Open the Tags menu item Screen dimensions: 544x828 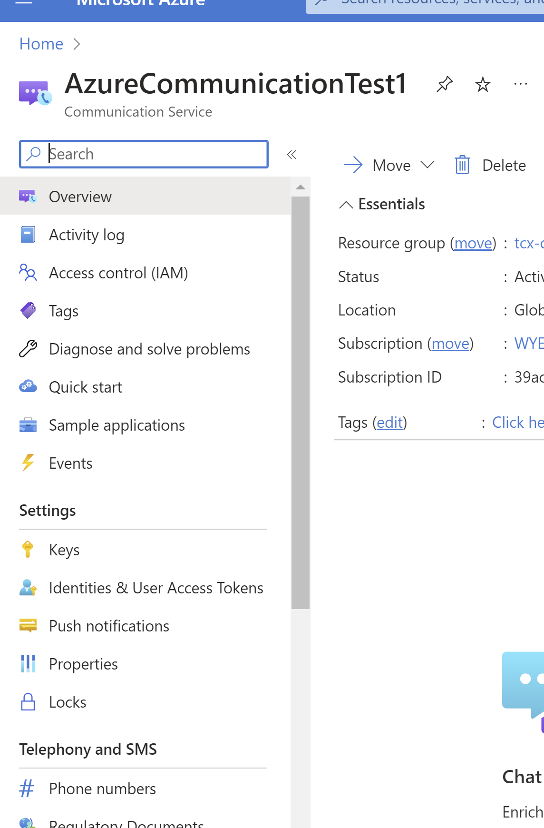click(x=145, y=311)
